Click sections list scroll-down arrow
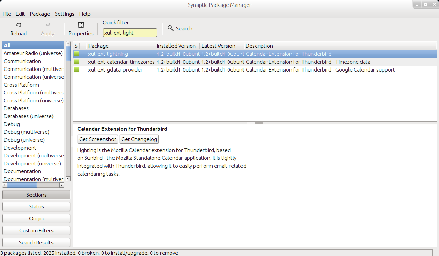439x256 pixels. click(68, 179)
